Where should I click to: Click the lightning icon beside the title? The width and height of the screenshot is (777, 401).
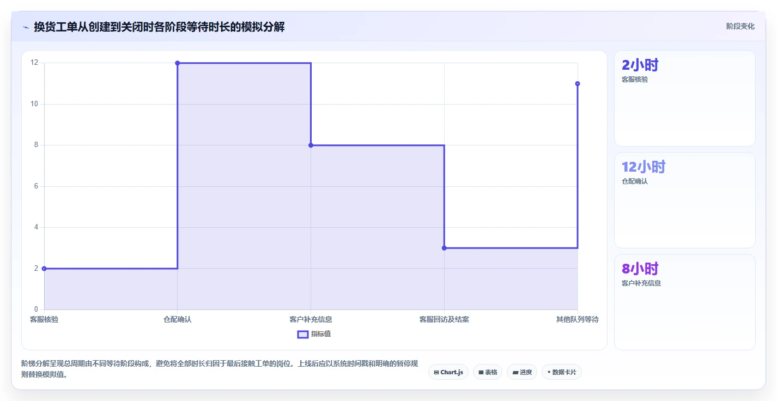tap(26, 27)
